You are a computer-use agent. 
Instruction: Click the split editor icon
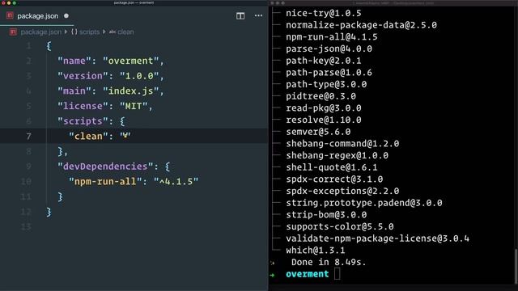pyautogui.click(x=240, y=16)
